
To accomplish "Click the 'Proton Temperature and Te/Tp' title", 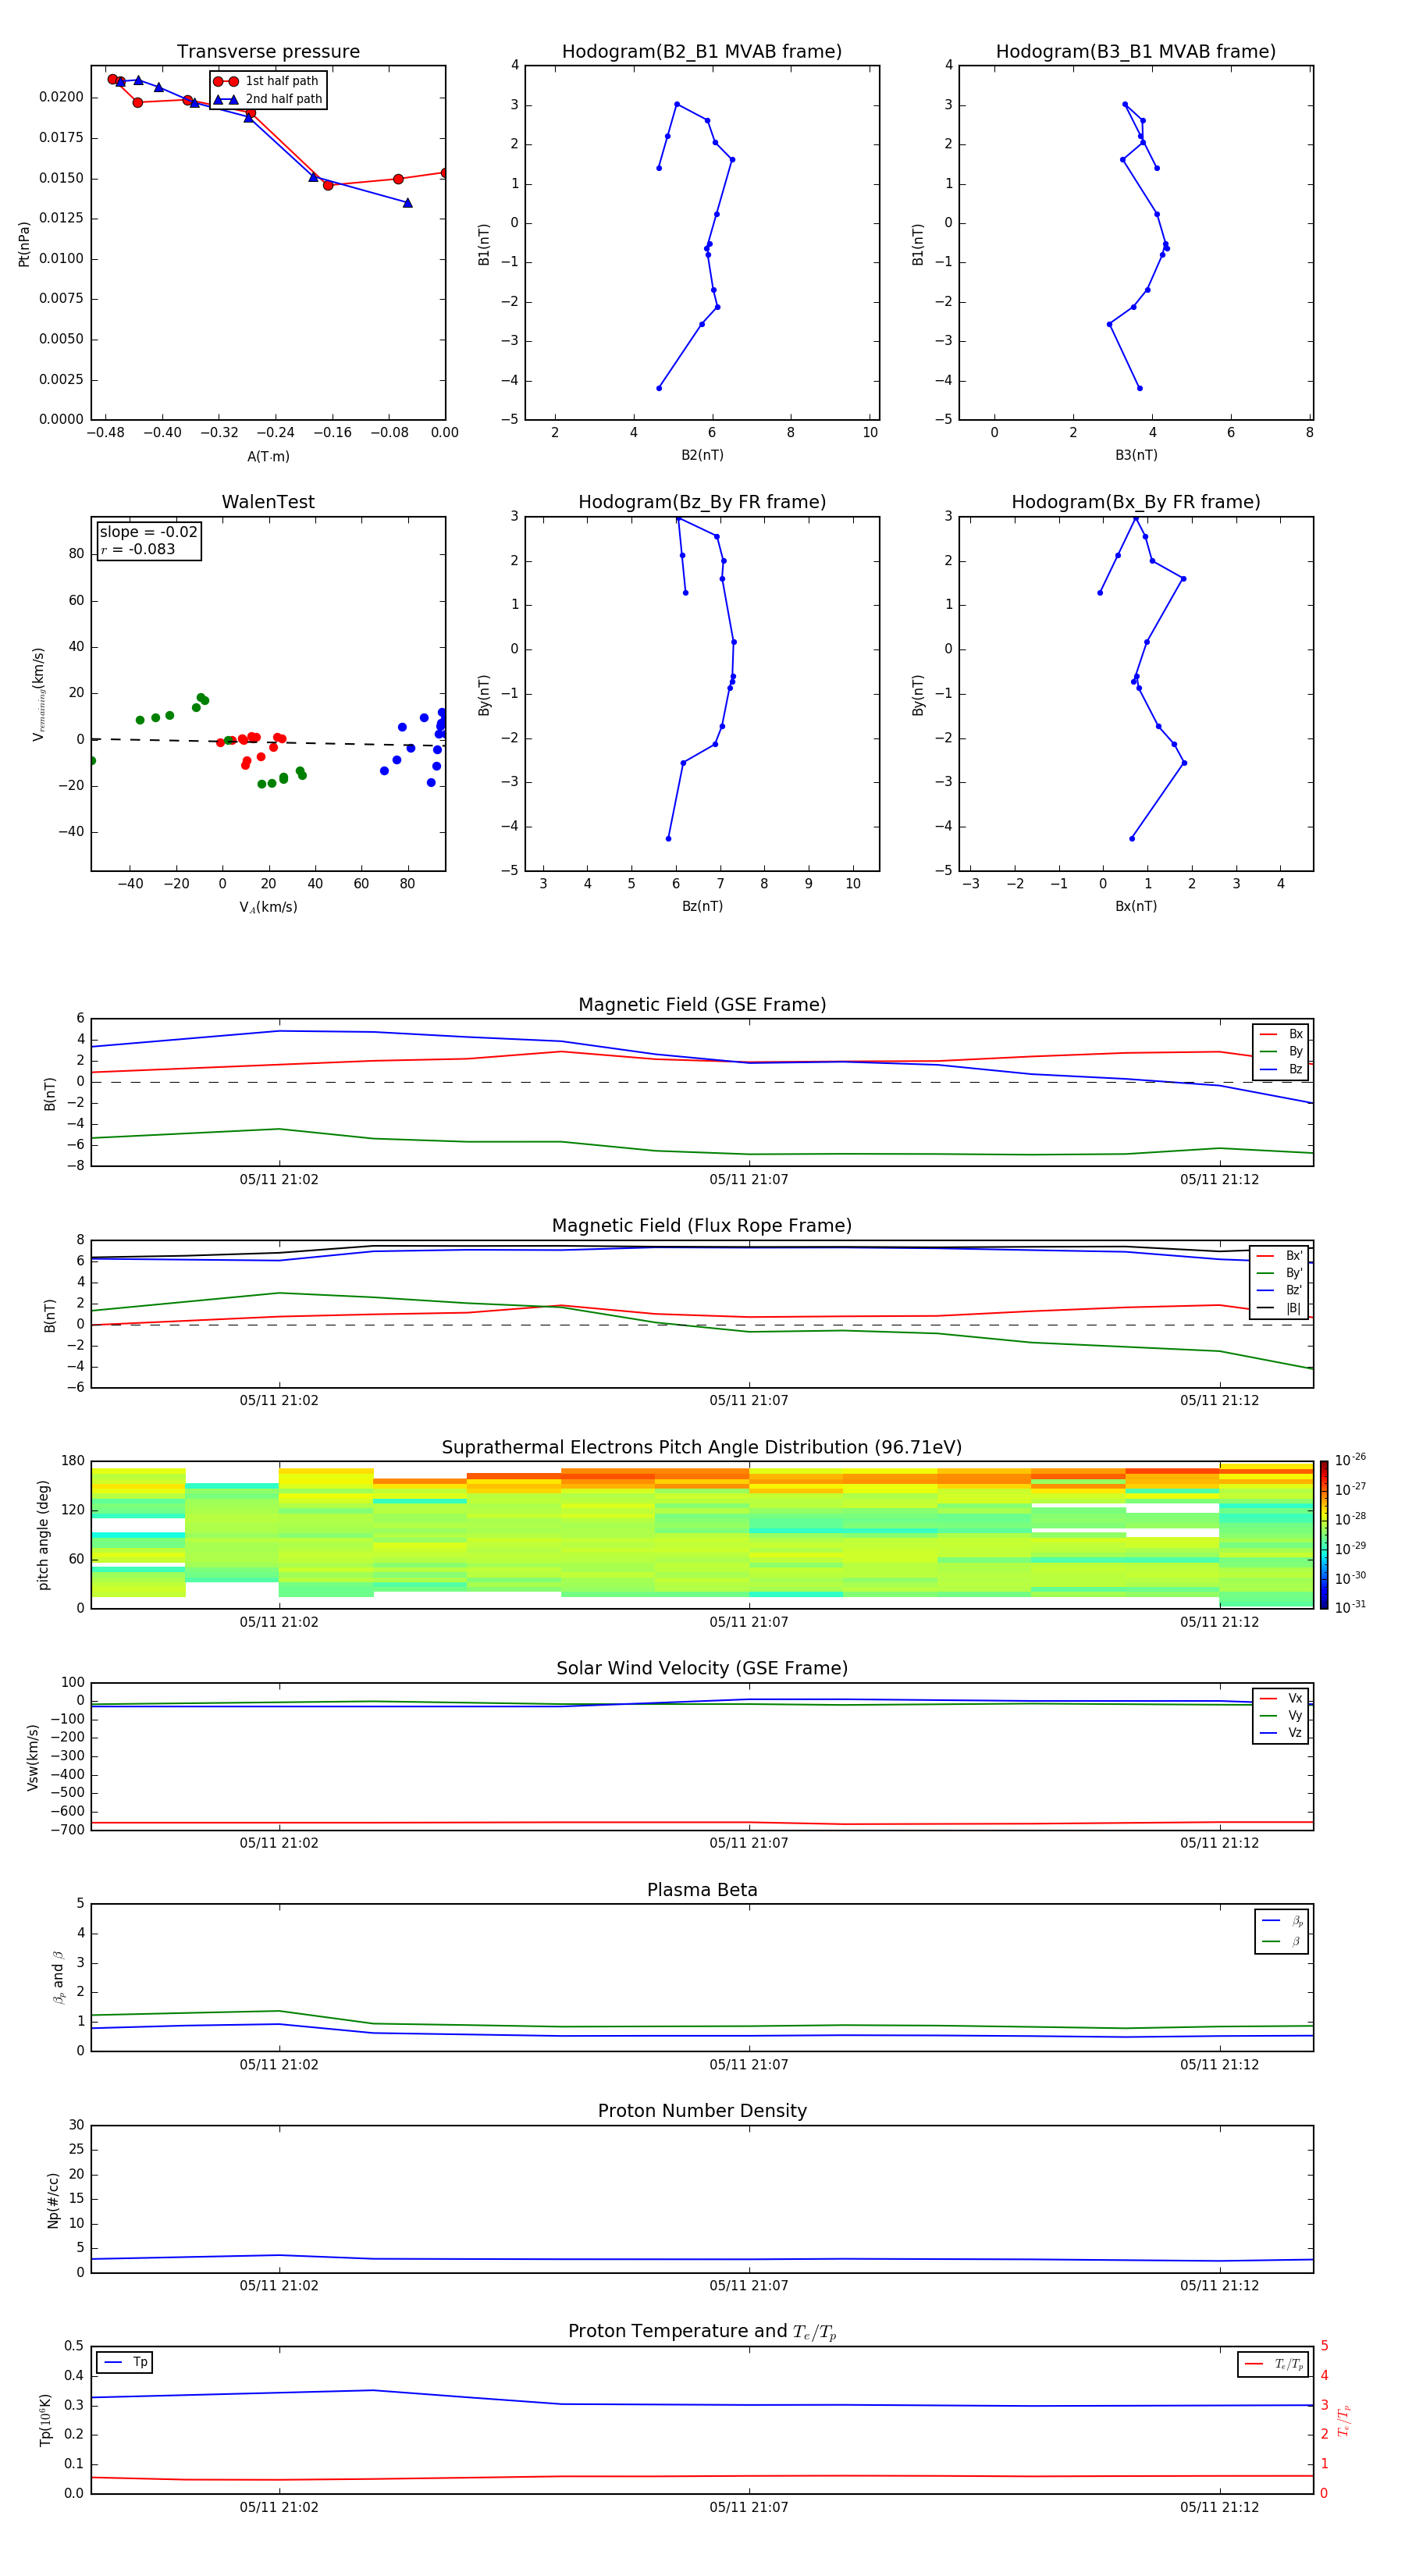I will 702,2332.
